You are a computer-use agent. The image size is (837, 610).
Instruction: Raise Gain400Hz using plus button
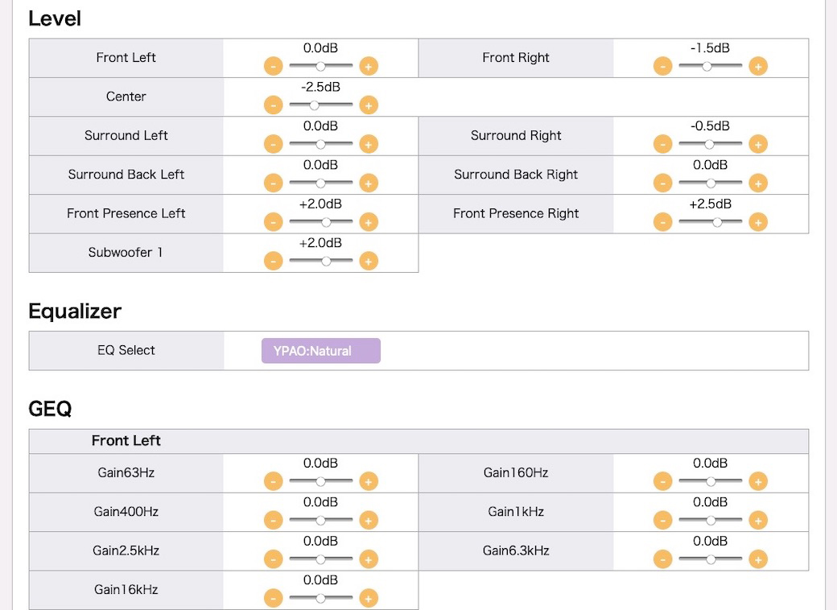pyautogui.click(x=369, y=521)
